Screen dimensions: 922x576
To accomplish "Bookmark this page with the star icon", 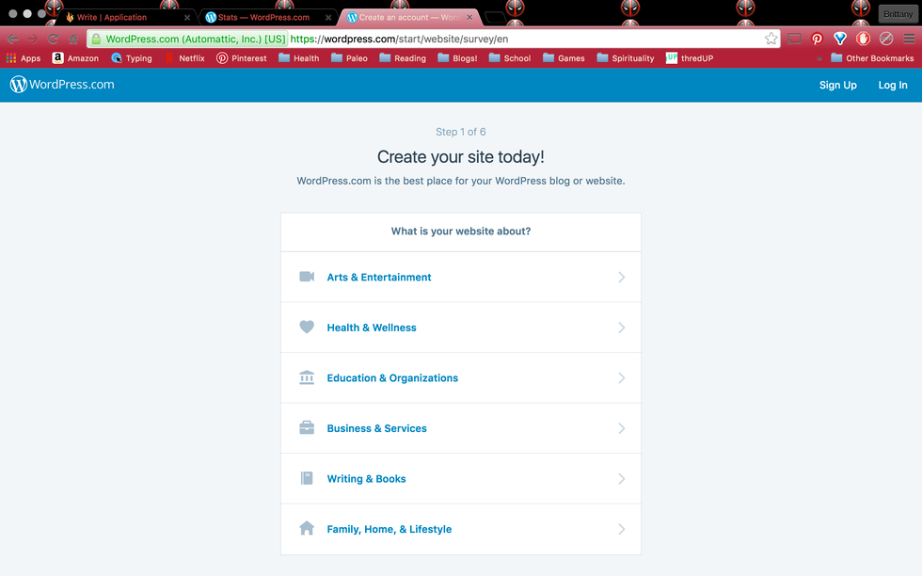I will pos(771,39).
